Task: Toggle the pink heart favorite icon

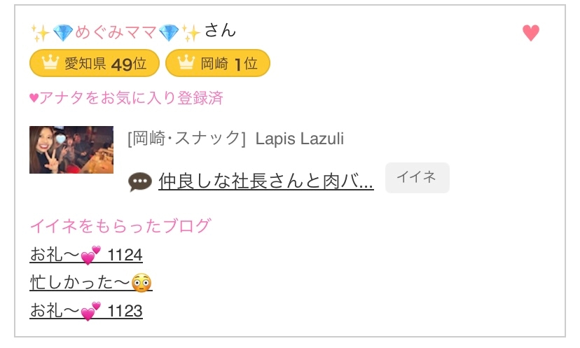Action: [x=531, y=33]
